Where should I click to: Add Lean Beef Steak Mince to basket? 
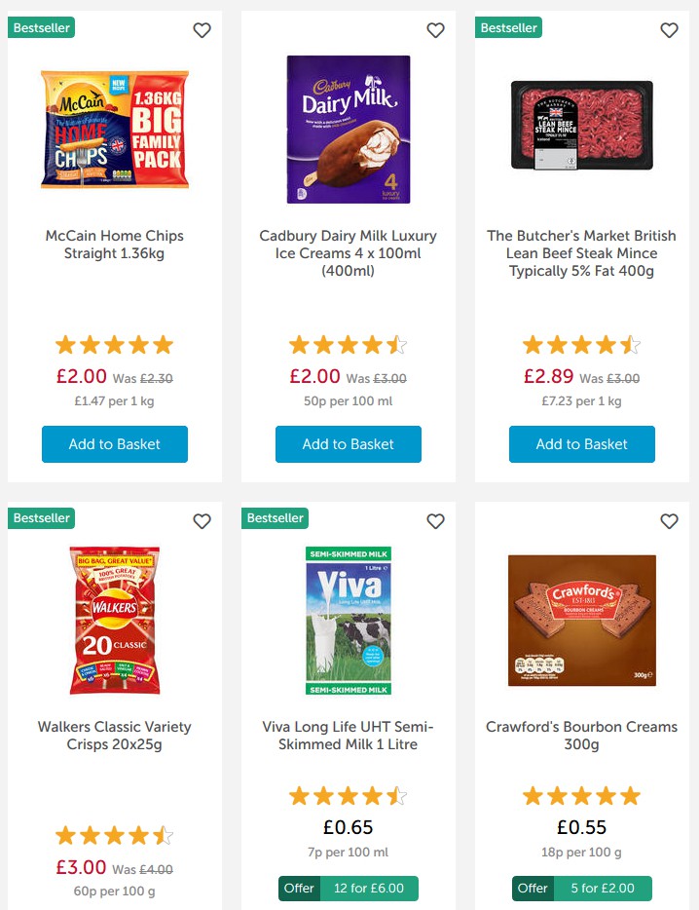(x=582, y=444)
